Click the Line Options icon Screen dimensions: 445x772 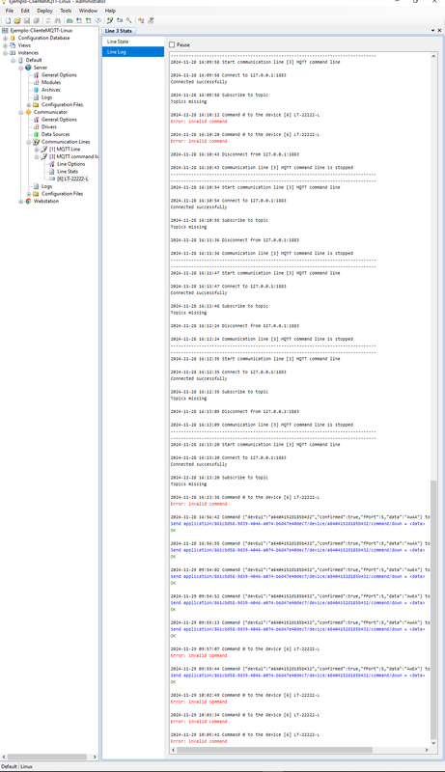pos(52,164)
